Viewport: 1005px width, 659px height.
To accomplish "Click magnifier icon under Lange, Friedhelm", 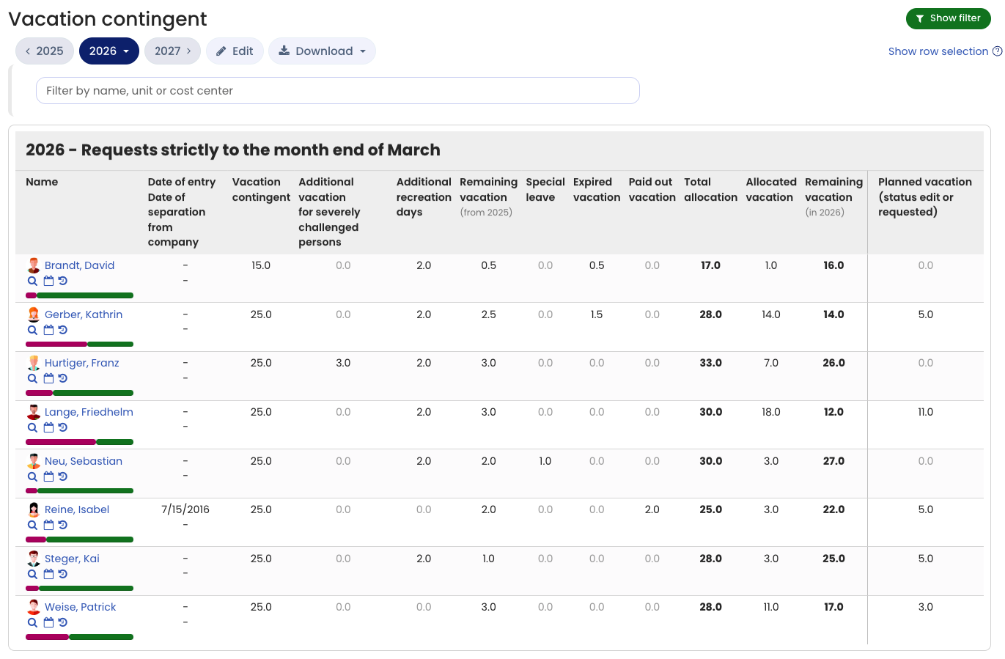I will (x=32, y=427).
